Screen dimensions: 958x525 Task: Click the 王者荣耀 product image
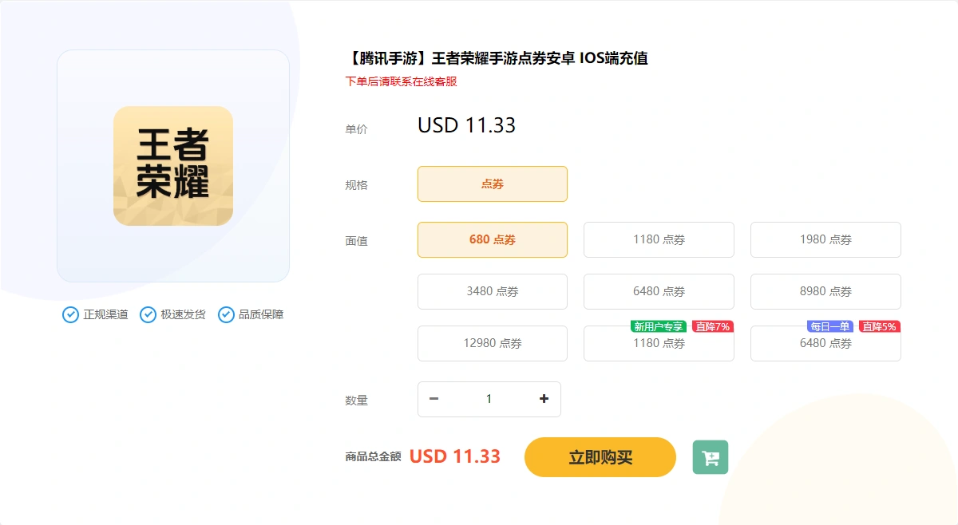point(173,166)
